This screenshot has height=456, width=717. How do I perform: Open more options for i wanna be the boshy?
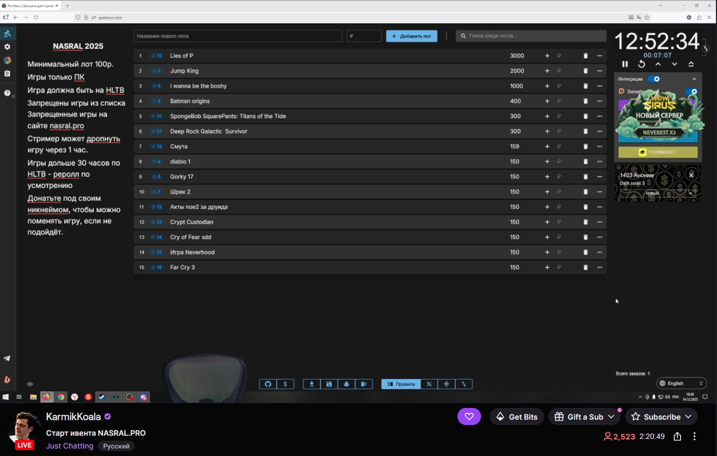tap(599, 86)
